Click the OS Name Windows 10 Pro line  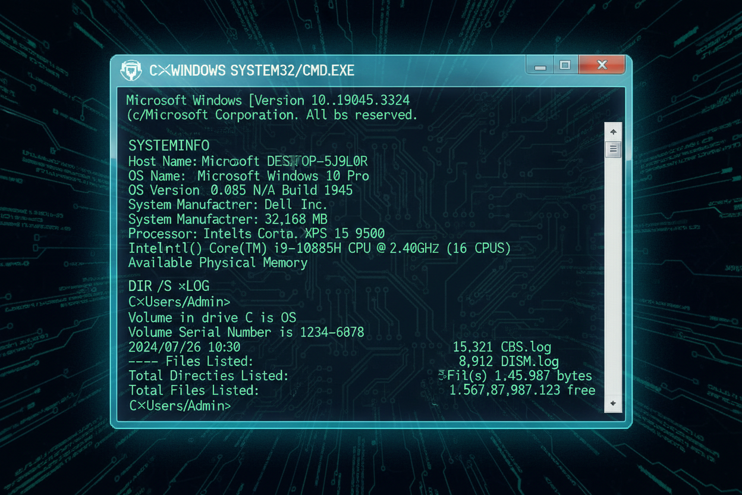pyautogui.click(x=249, y=176)
